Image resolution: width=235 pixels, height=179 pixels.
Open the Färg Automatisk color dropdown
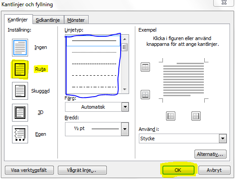click(x=125, y=107)
